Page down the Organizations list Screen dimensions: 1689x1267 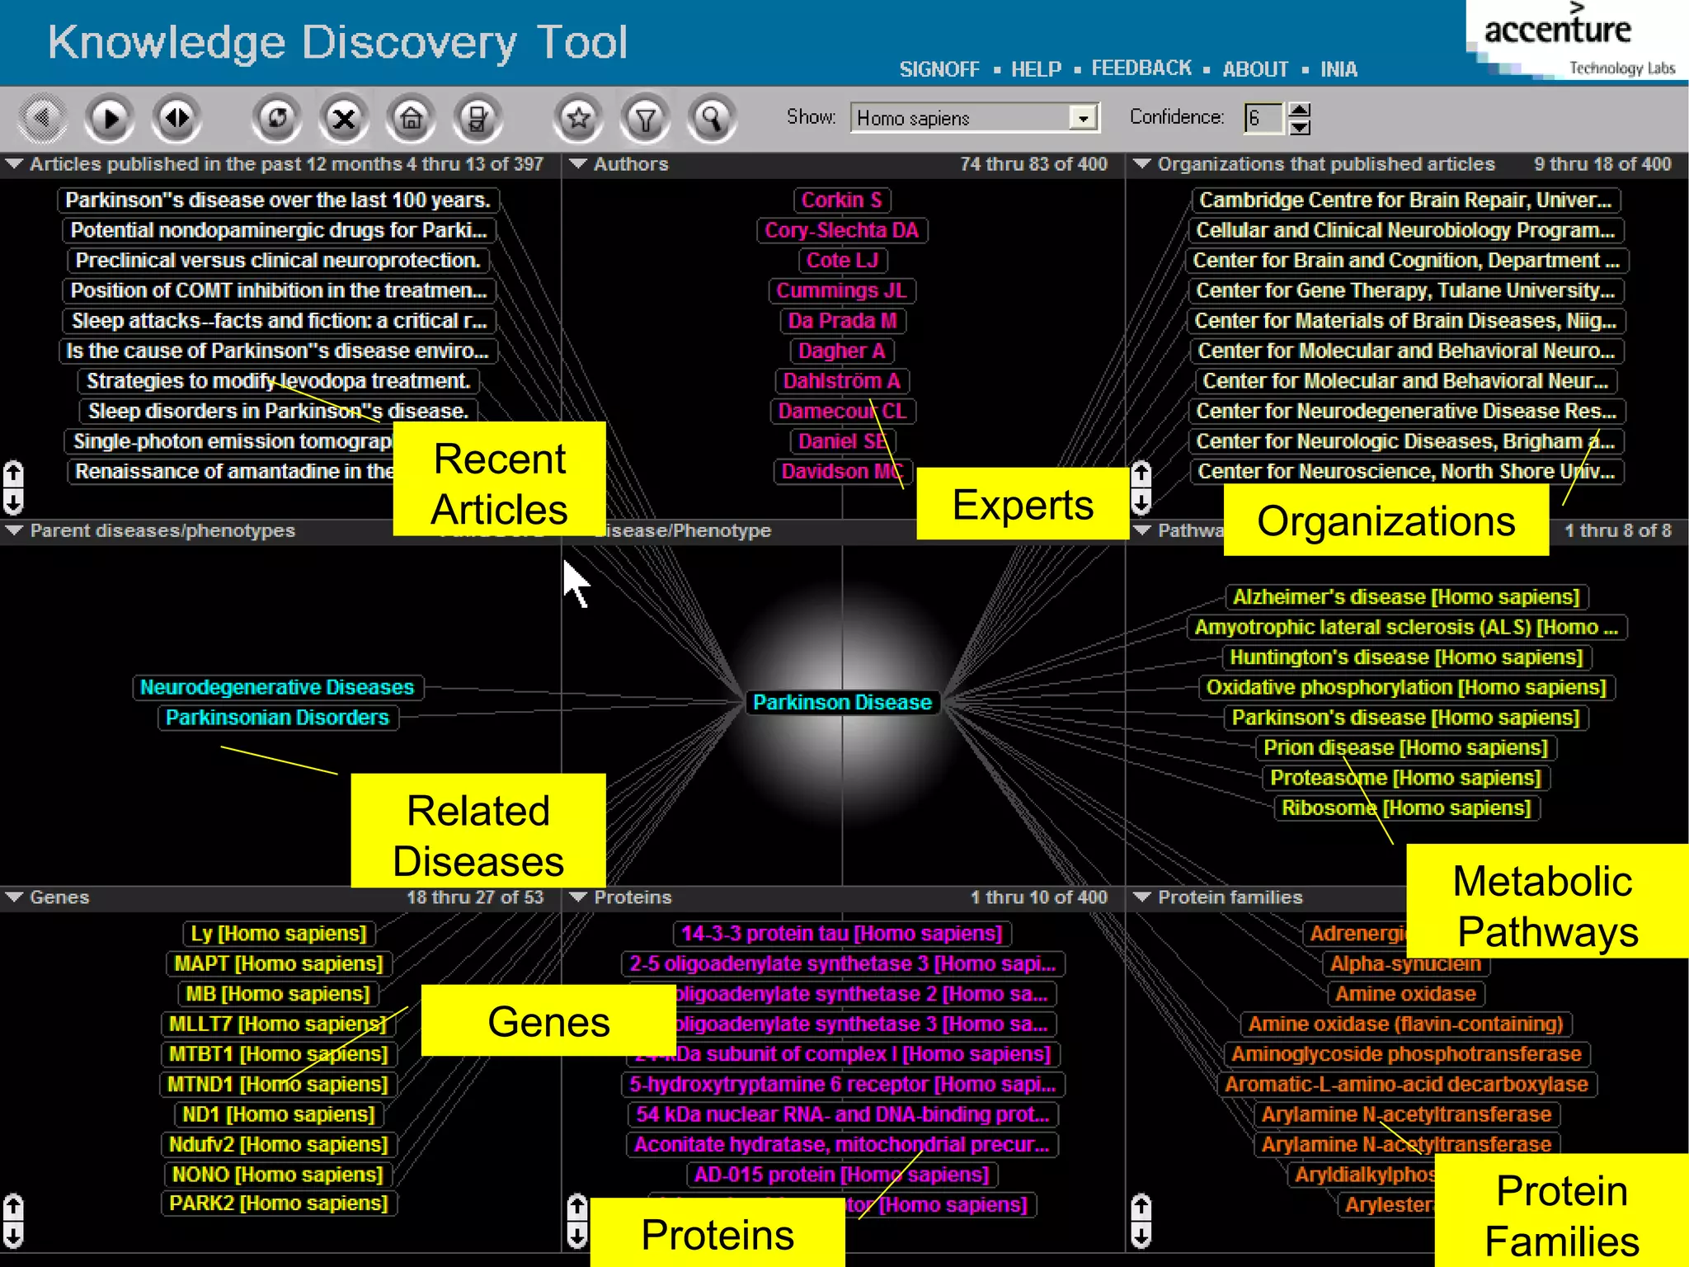pos(1141,501)
